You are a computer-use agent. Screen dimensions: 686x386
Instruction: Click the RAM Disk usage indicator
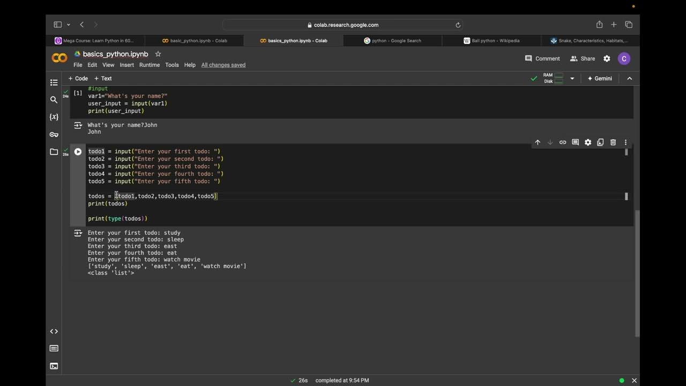tap(553, 78)
